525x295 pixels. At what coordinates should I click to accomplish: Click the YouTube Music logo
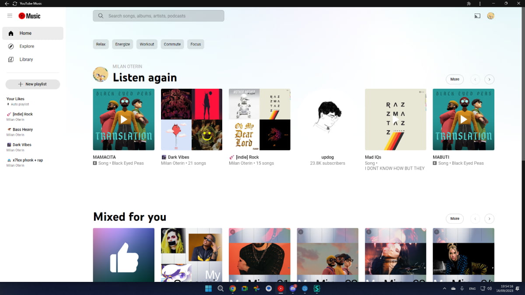coord(29,16)
